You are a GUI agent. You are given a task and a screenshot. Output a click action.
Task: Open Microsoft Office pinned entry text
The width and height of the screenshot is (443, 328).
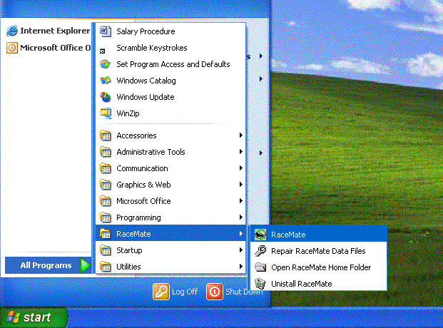(56, 48)
